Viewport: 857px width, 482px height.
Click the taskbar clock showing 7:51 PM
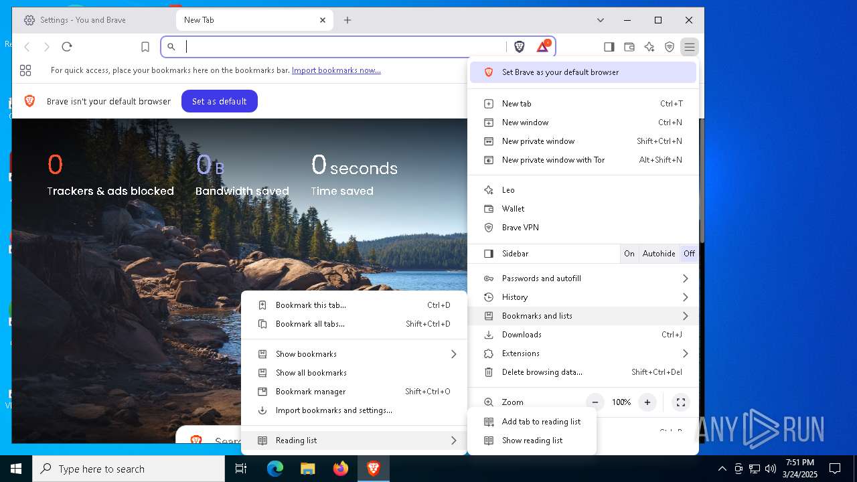point(800,469)
